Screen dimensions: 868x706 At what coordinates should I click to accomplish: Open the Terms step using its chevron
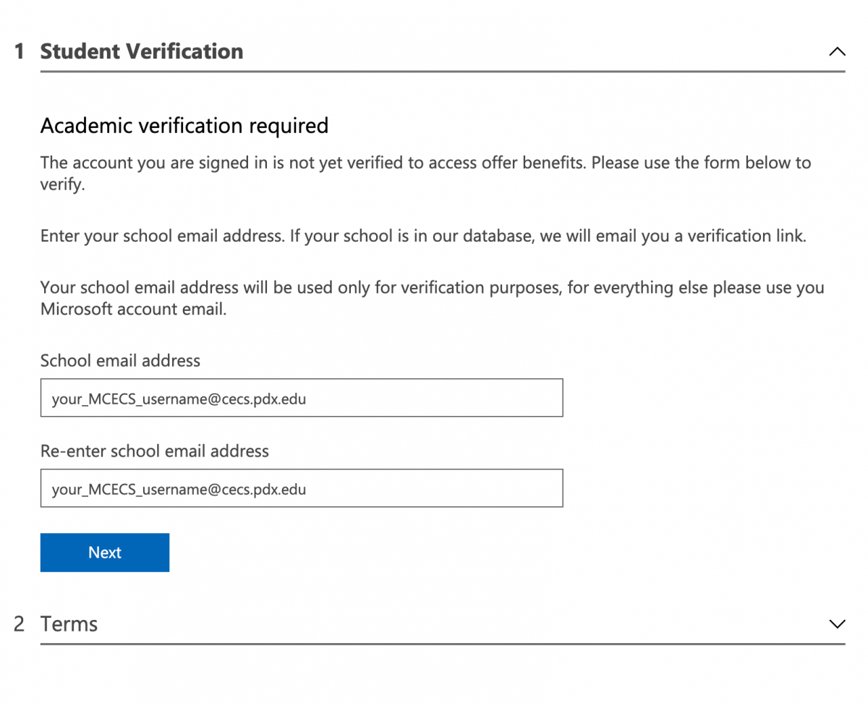tap(837, 624)
